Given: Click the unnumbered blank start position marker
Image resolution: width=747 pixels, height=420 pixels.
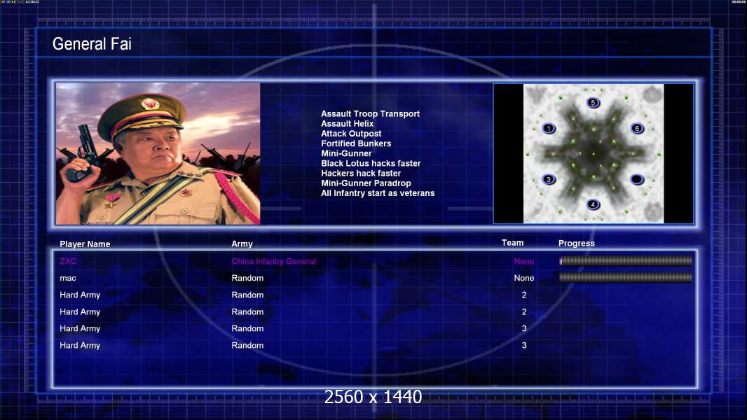Looking at the screenshot, I should (x=637, y=179).
